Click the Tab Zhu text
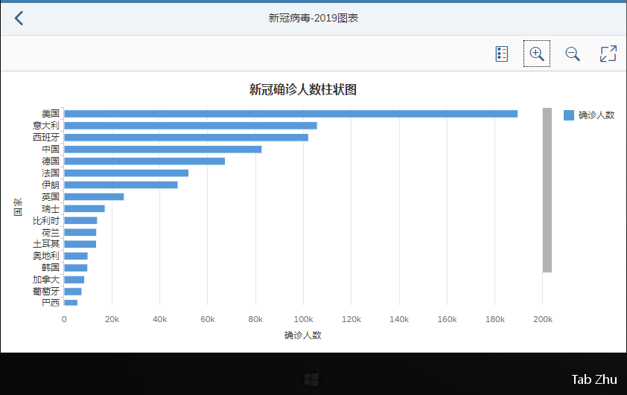 click(x=593, y=379)
